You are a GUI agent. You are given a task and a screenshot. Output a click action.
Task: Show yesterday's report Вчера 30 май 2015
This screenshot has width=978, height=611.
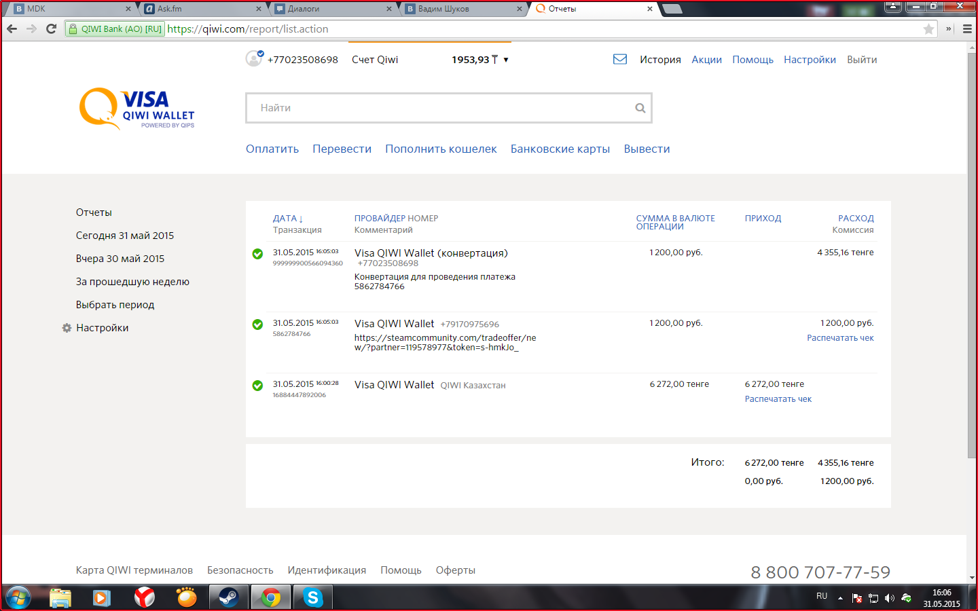click(x=120, y=259)
